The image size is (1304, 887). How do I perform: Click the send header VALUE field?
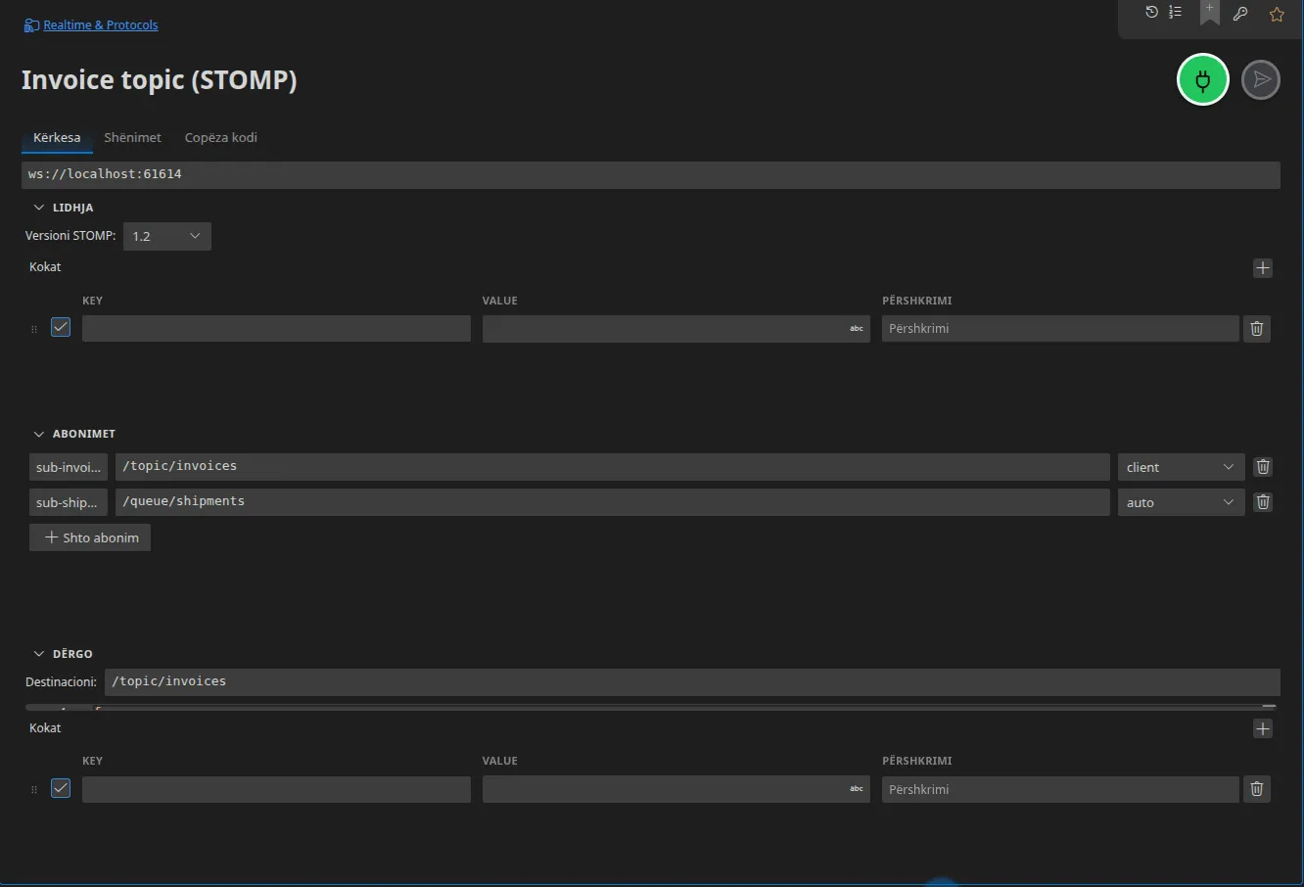coord(675,789)
